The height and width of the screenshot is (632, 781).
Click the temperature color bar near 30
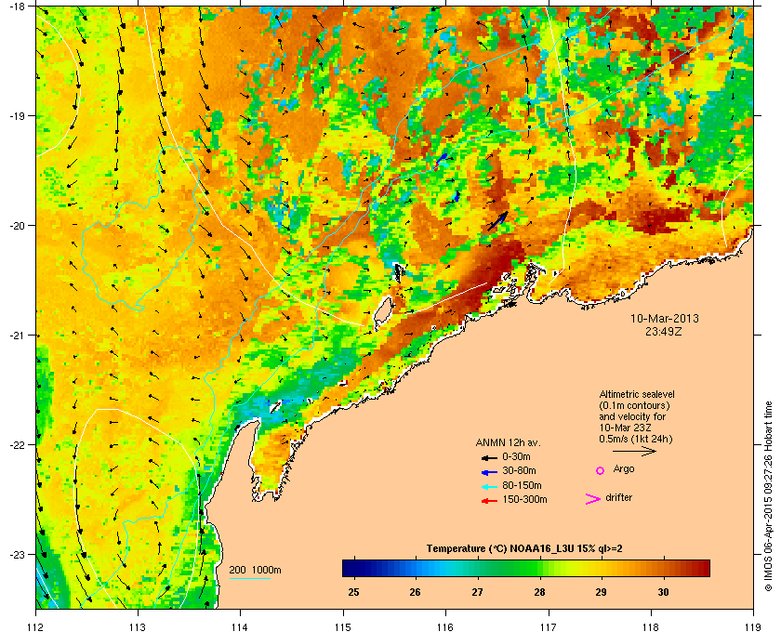(663, 568)
